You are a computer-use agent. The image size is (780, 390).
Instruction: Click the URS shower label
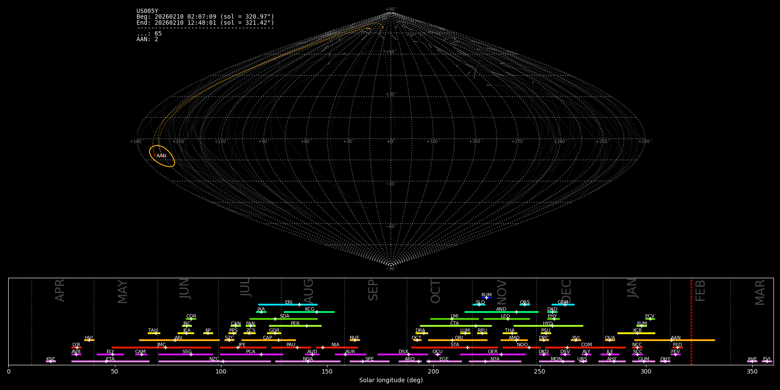click(582, 359)
